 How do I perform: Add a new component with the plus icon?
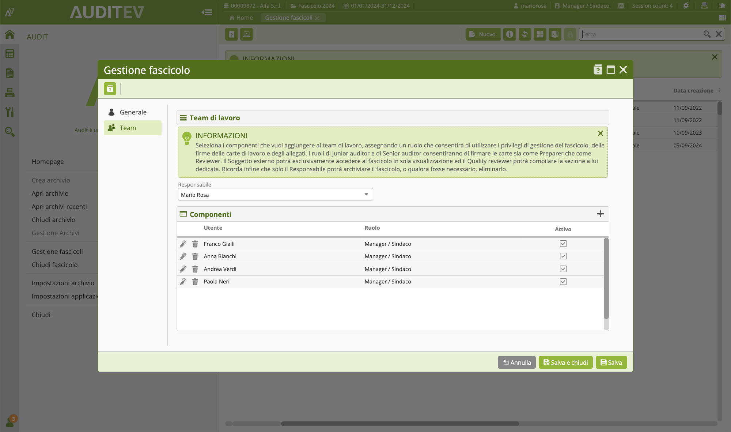600,214
